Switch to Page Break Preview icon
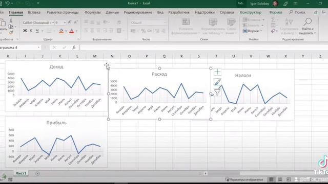 [289, 179]
